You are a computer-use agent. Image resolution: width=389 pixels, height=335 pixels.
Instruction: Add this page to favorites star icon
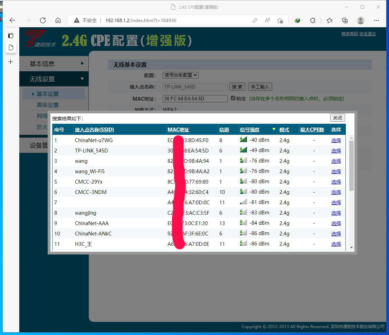click(280, 20)
